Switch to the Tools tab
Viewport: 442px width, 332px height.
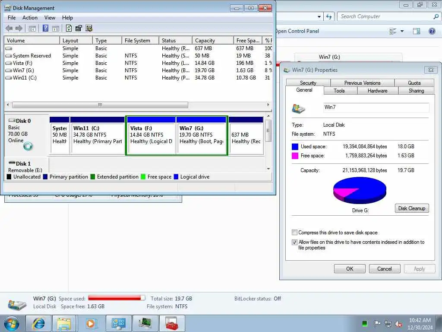pyautogui.click(x=339, y=91)
